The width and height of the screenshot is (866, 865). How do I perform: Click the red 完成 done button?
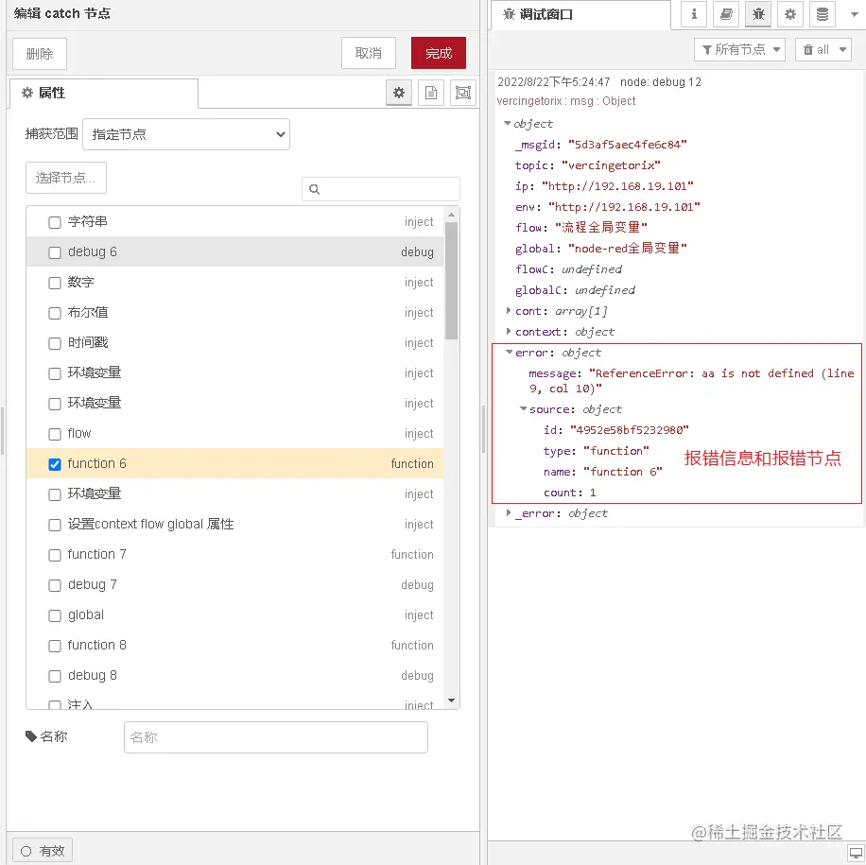pos(439,53)
